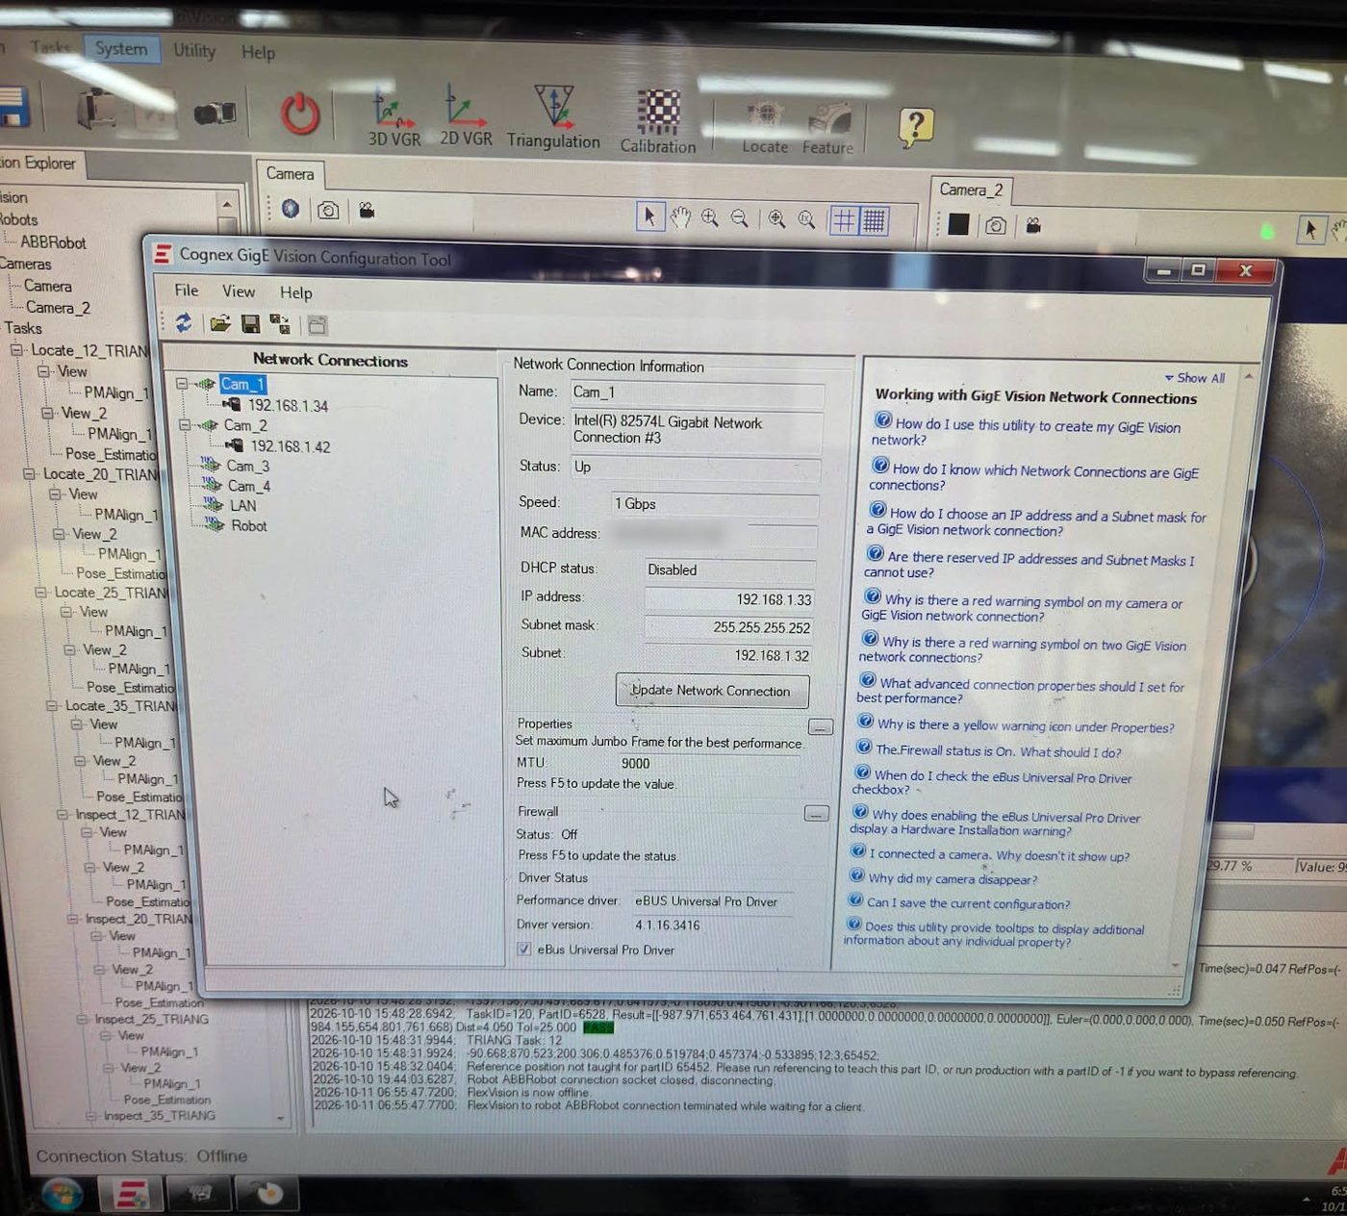Click the Windows Start orb
Screen dimensions: 1347x1216
pos(63,1194)
